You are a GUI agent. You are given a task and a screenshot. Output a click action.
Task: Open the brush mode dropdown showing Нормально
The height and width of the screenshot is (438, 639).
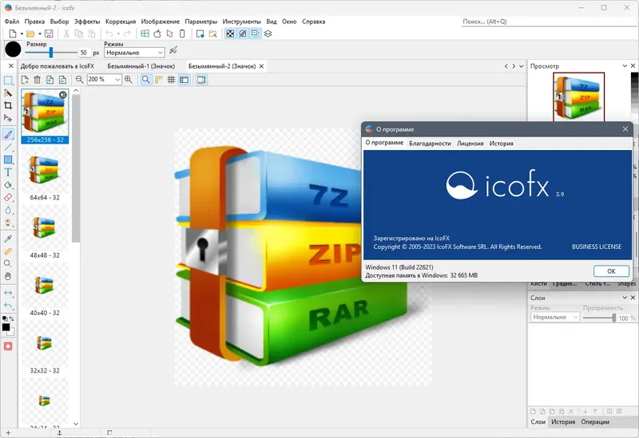[134, 53]
